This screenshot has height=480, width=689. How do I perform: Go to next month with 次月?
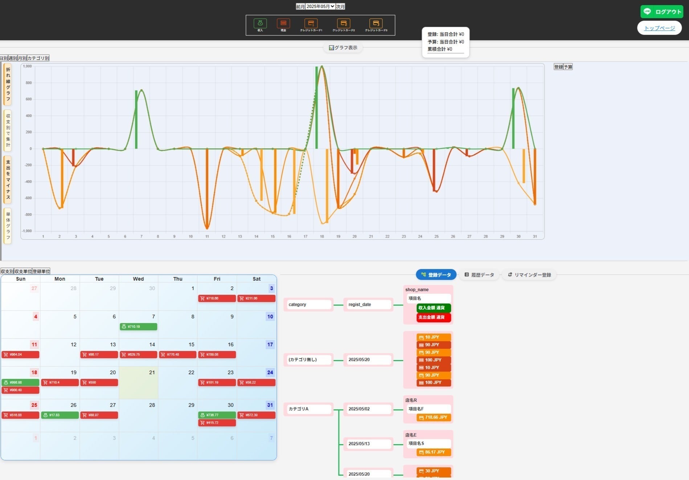[340, 7]
